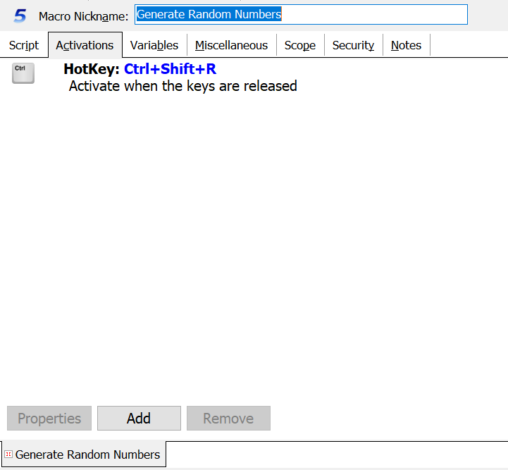The image size is (508, 470).
Task: Open the Notes tab
Action: pyautogui.click(x=406, y=45)
